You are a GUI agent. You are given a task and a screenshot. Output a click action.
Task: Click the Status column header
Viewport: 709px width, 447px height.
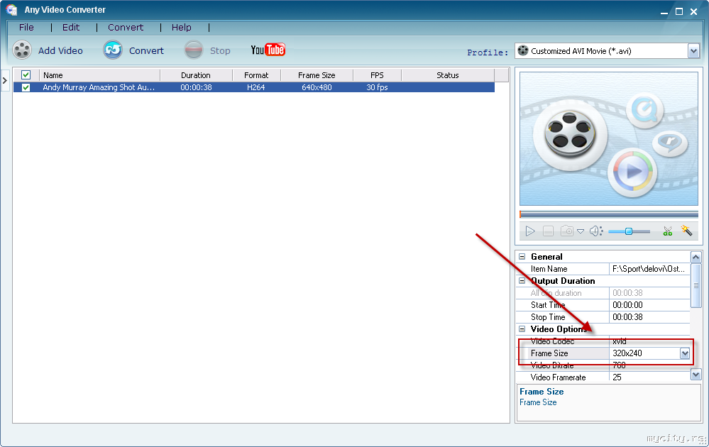(448, 75)
